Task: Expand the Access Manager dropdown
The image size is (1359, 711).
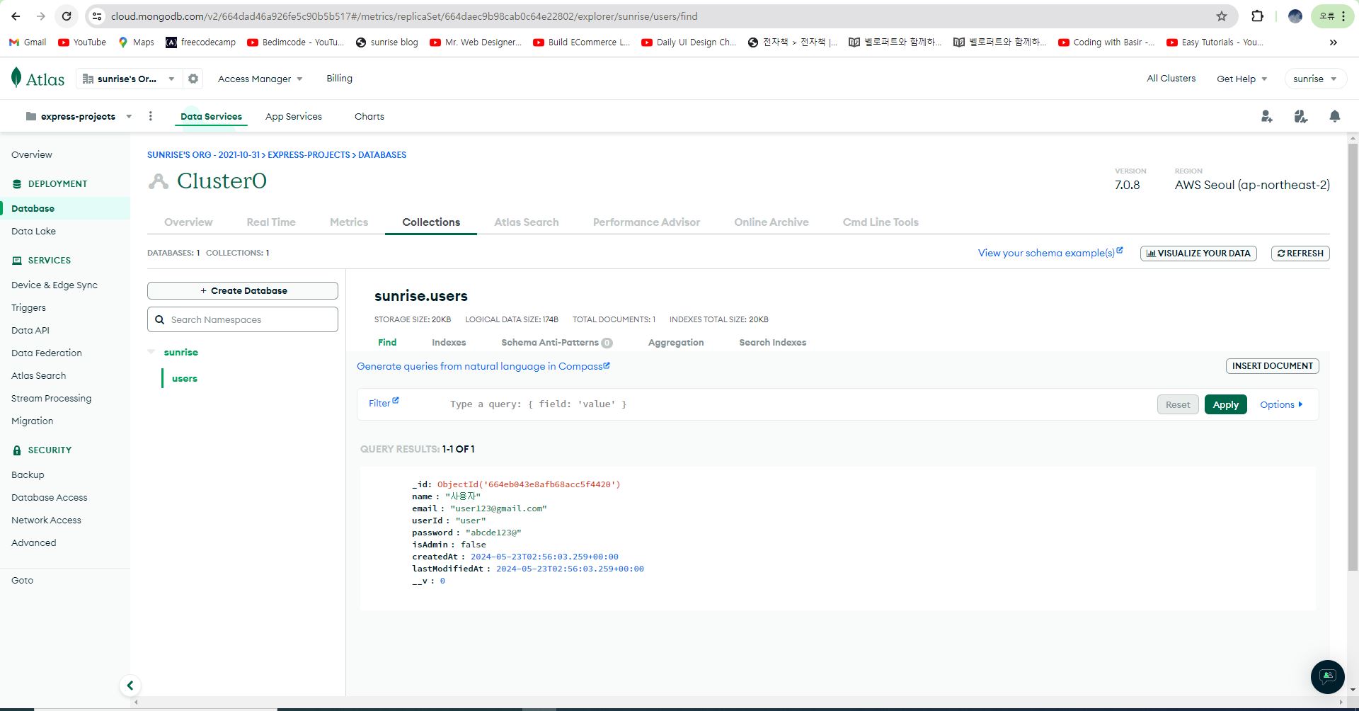Action: (260, 79)
